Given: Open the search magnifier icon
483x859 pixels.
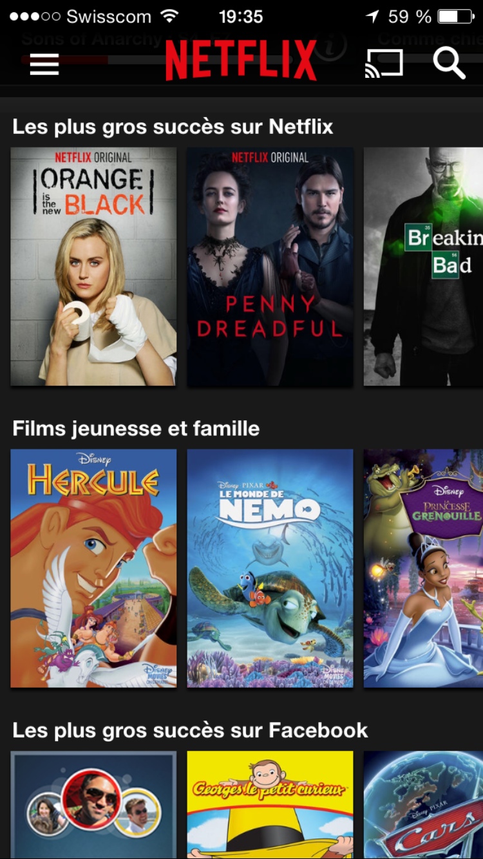Looking at the screenshot, I should point(449,62).
